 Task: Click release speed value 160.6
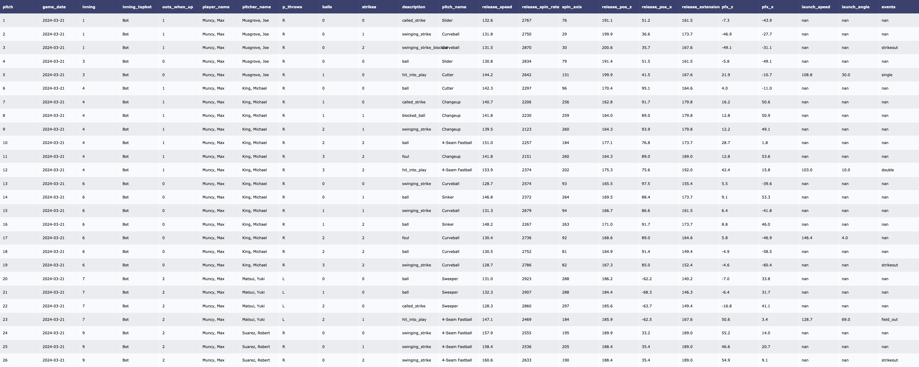pos(487,360)
